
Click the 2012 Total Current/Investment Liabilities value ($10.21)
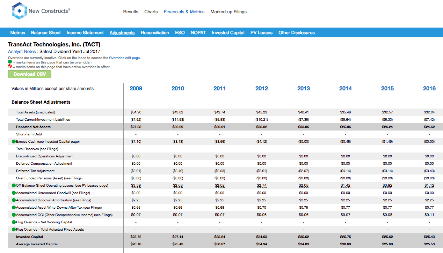pyautogui.click(x=262, y=120)
